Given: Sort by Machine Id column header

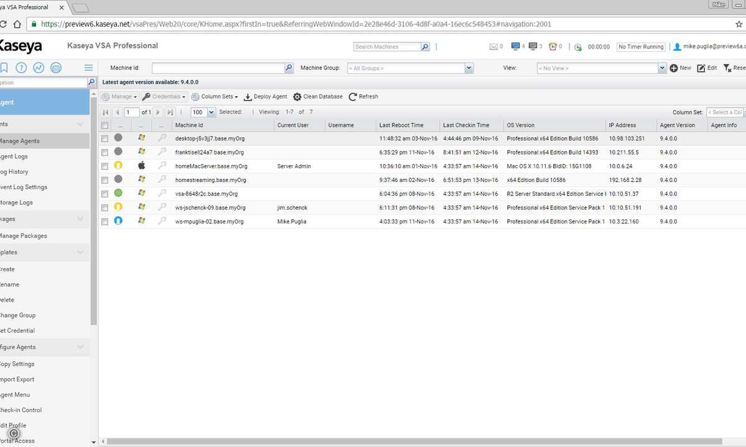Looking at the screenshot, I should tap(223, 125).
